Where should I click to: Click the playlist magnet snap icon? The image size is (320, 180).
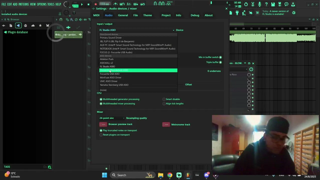pos(61,19)
